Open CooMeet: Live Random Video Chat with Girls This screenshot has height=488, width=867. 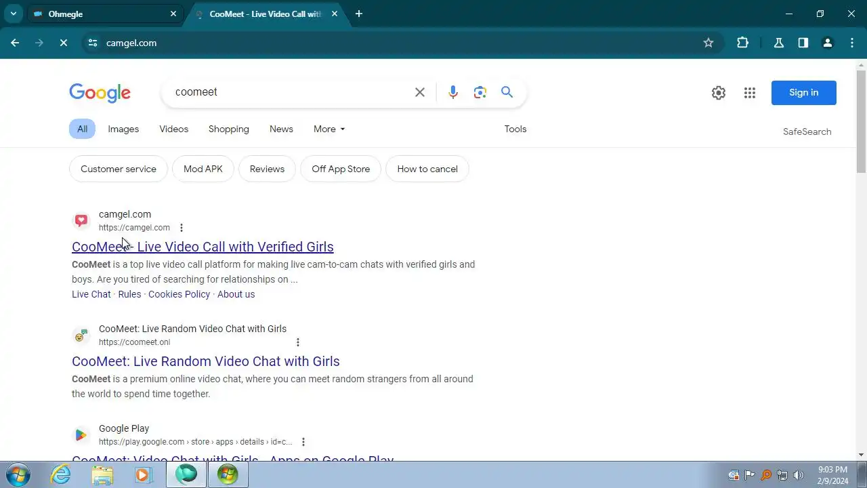coord(206,361)
